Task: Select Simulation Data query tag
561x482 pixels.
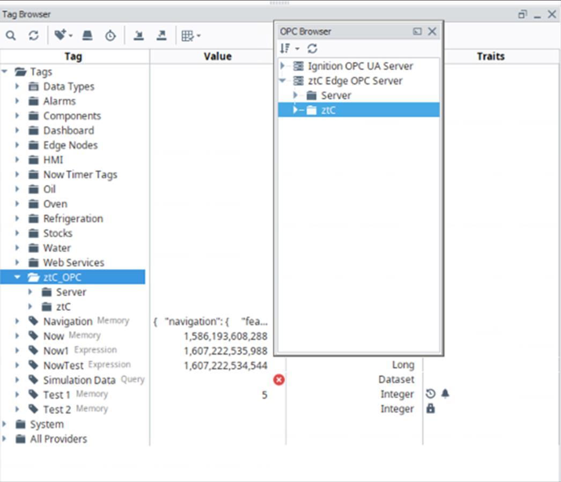Action: coord(79,380)
